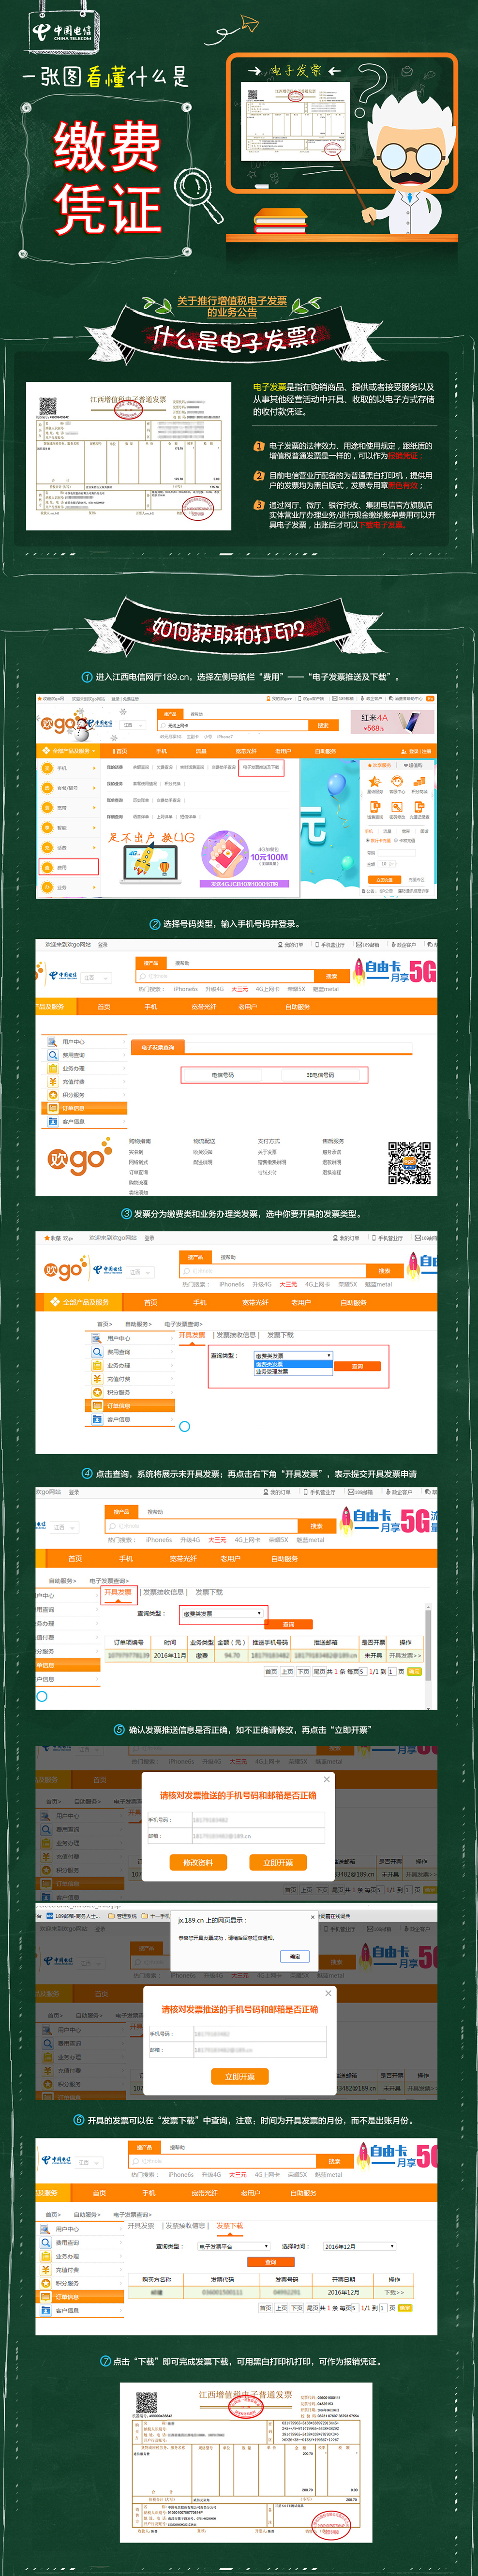The image size is (478, 2576).
Task: Close the dialog containing 修改资料 button
Action: [326, 1779]
